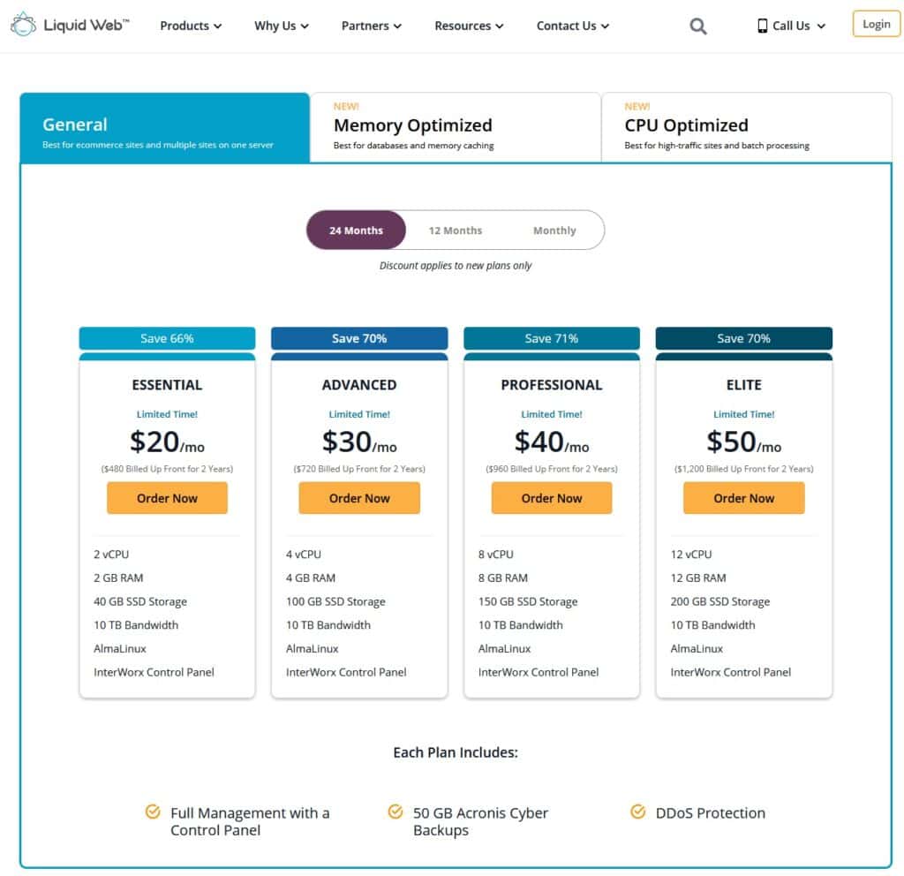The image size is (904, 876).
Task: Open the search magnifier icon
Action: click(x=698, y=26)
